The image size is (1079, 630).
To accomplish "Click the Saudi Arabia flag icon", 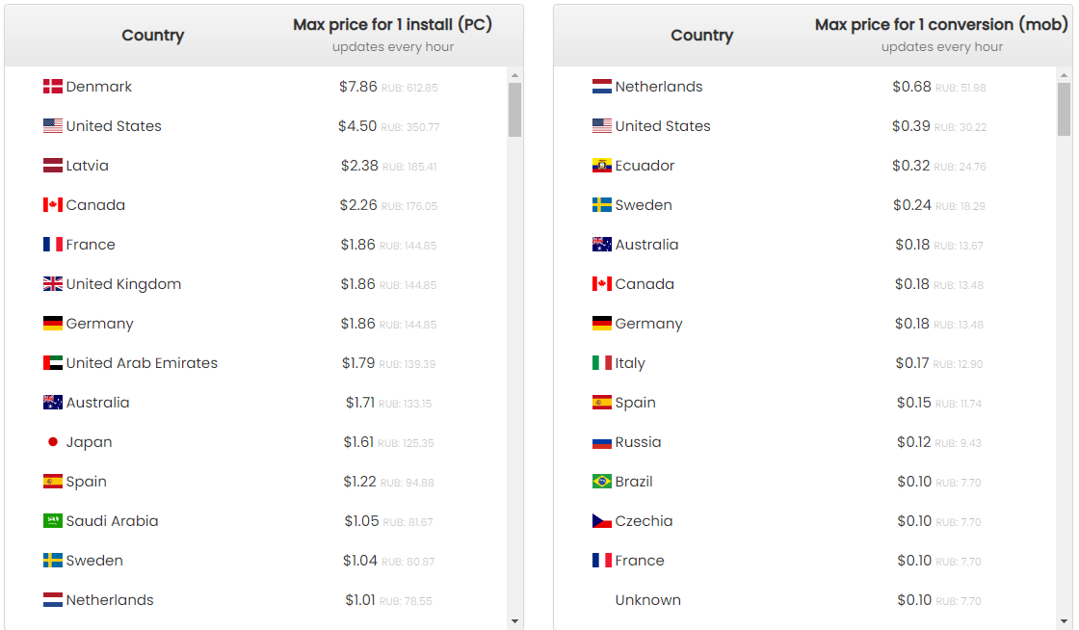I will tap(53, 521).
